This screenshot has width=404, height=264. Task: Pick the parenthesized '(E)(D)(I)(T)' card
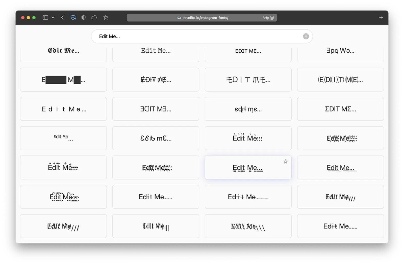341,80
